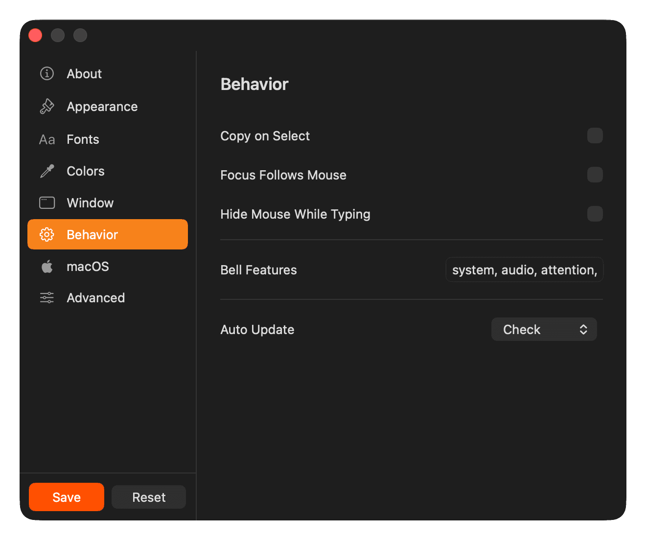This screenshot has height=540, width=646.
Task: Open Advanced settings via sliders icon
Action: (46, 297)
